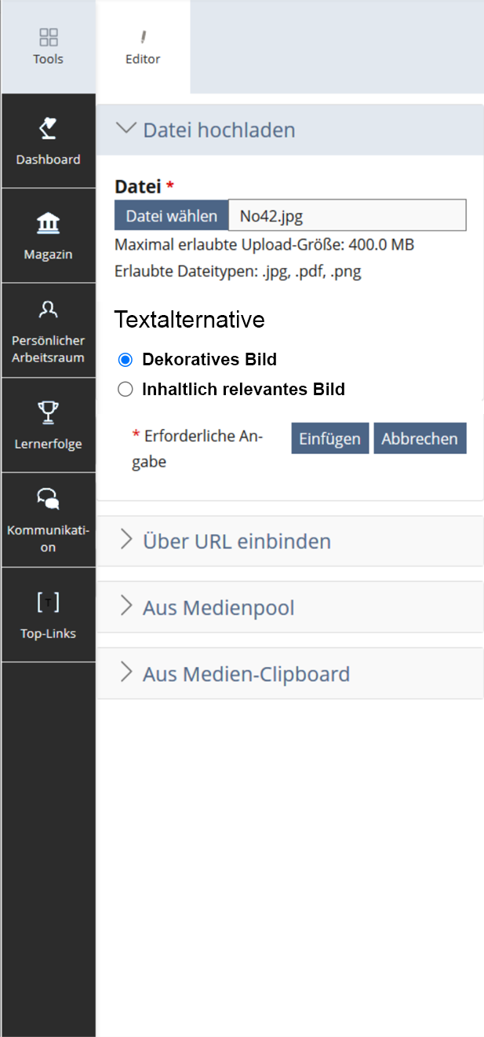The image size is (484, 1037).
Task: Click the Editor pencil icon
Action: point(143,35)
